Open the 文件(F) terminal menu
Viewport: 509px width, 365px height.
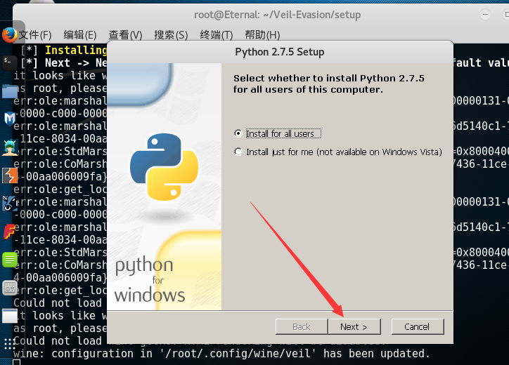point(35,34)
